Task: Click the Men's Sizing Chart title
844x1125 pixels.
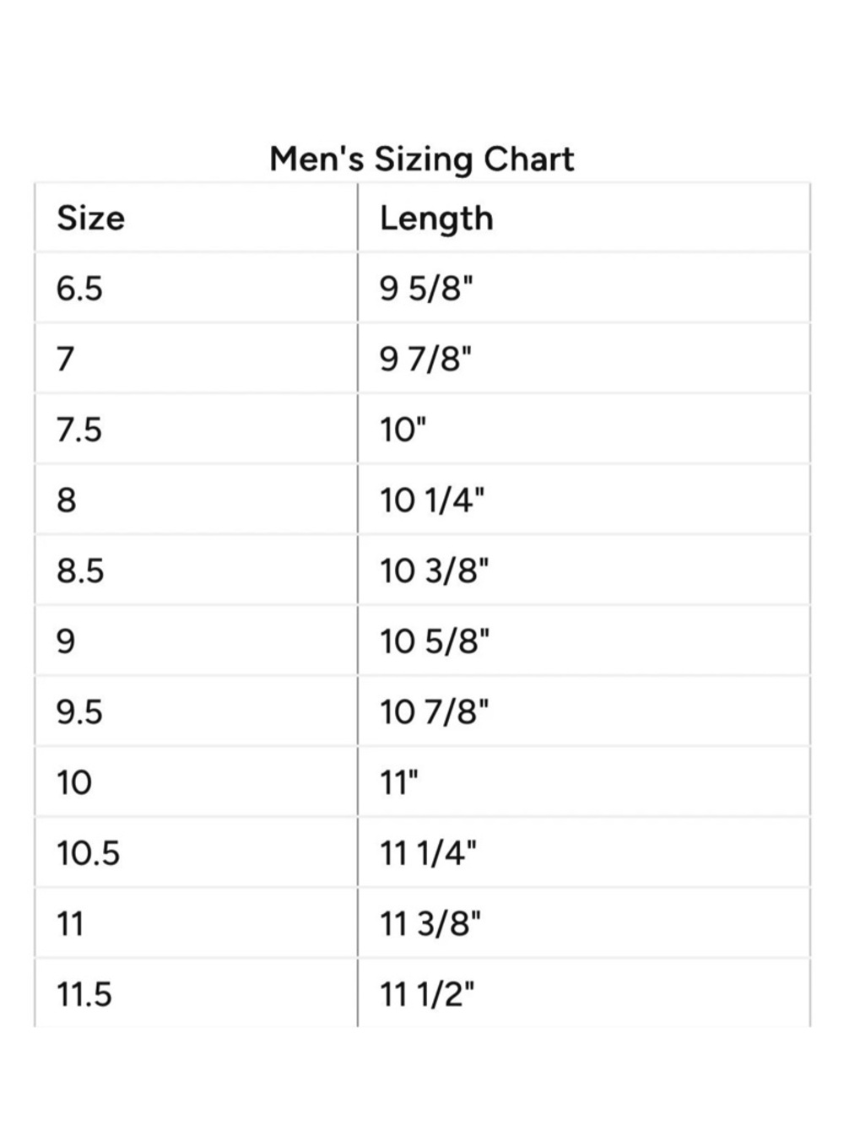Action: pos(422,159)
